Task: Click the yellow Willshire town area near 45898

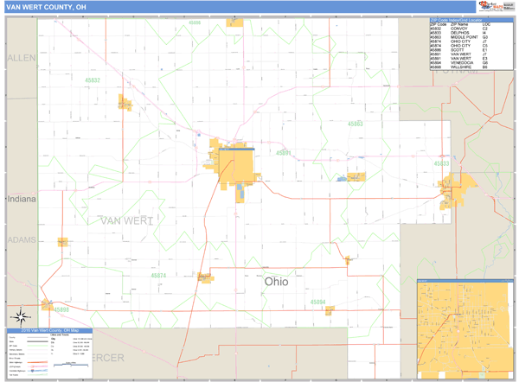Action: pyautogui.click(x=47, y=304)
